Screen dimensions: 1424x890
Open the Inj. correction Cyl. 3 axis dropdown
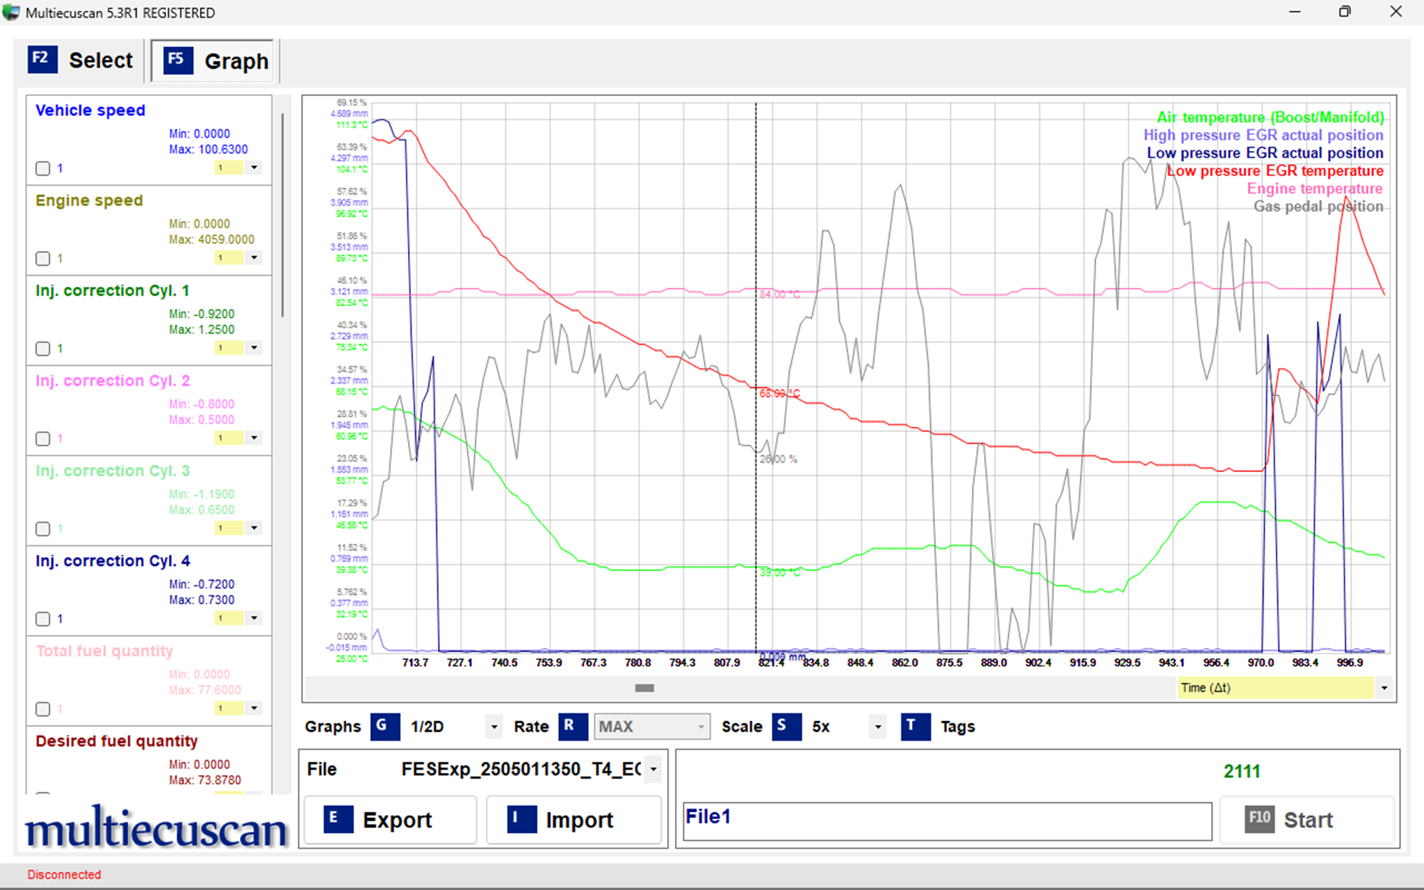click(x=254, y=528)
